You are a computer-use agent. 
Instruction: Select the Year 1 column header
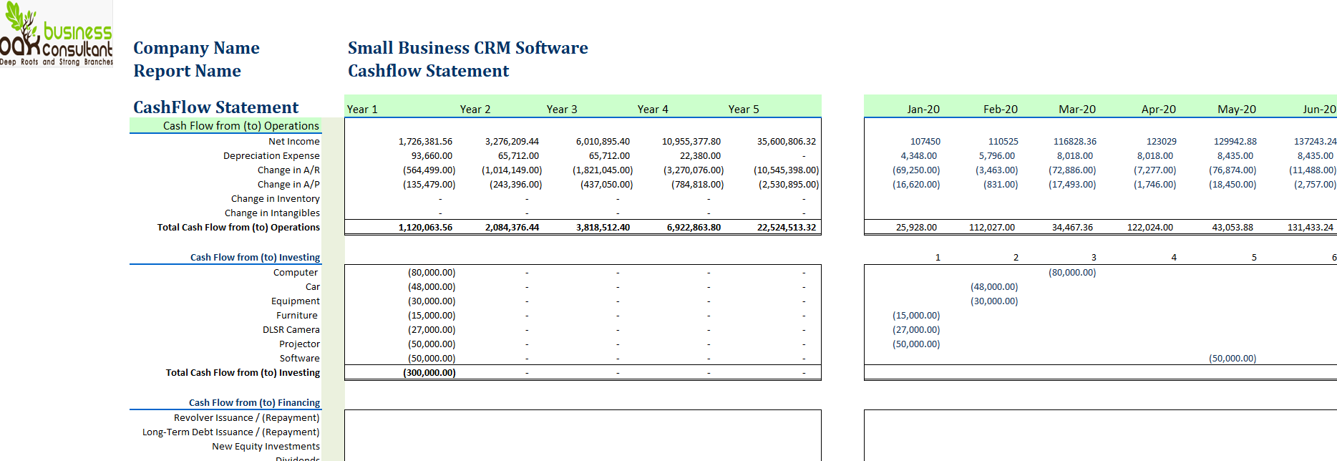[362, 110]
